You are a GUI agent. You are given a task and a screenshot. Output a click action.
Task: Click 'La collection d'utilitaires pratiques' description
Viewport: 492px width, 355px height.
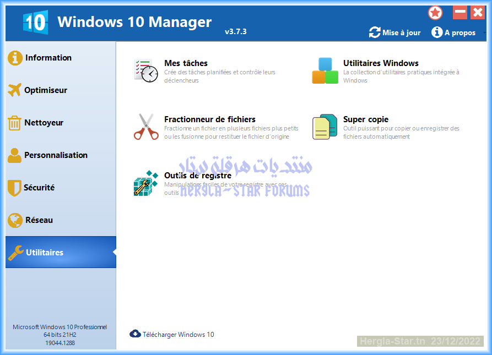(401, 76)
